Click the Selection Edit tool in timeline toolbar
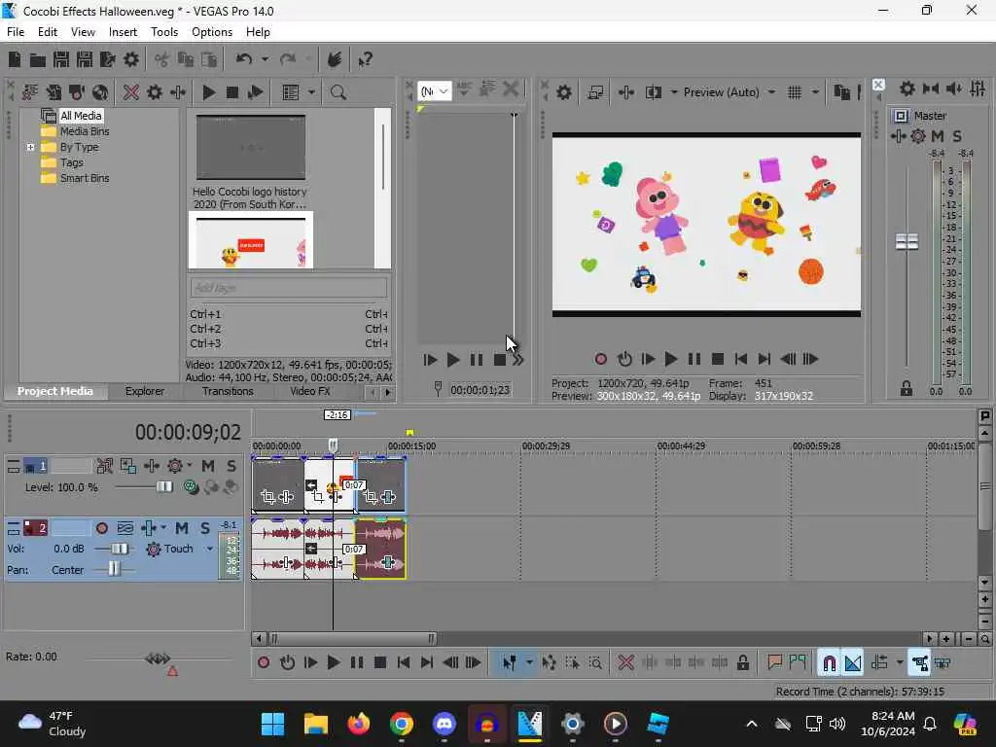This screenshot has width=996, height=747. point(572,663)
